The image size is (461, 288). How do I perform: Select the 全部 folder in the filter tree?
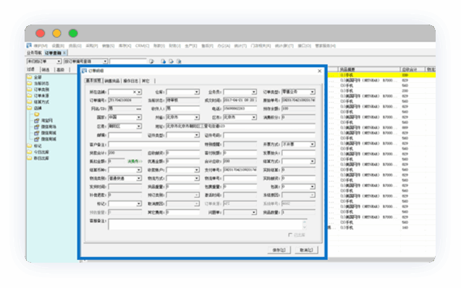pyautogui.click(x=38, y=77)
